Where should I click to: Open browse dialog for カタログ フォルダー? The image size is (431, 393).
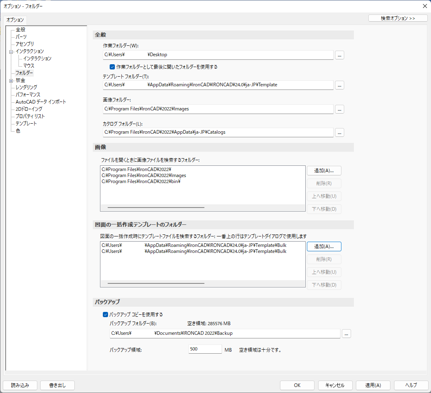coord(339,132)
